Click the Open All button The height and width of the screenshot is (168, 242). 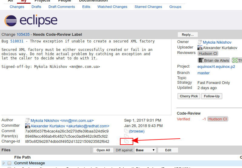coord(103,150)
